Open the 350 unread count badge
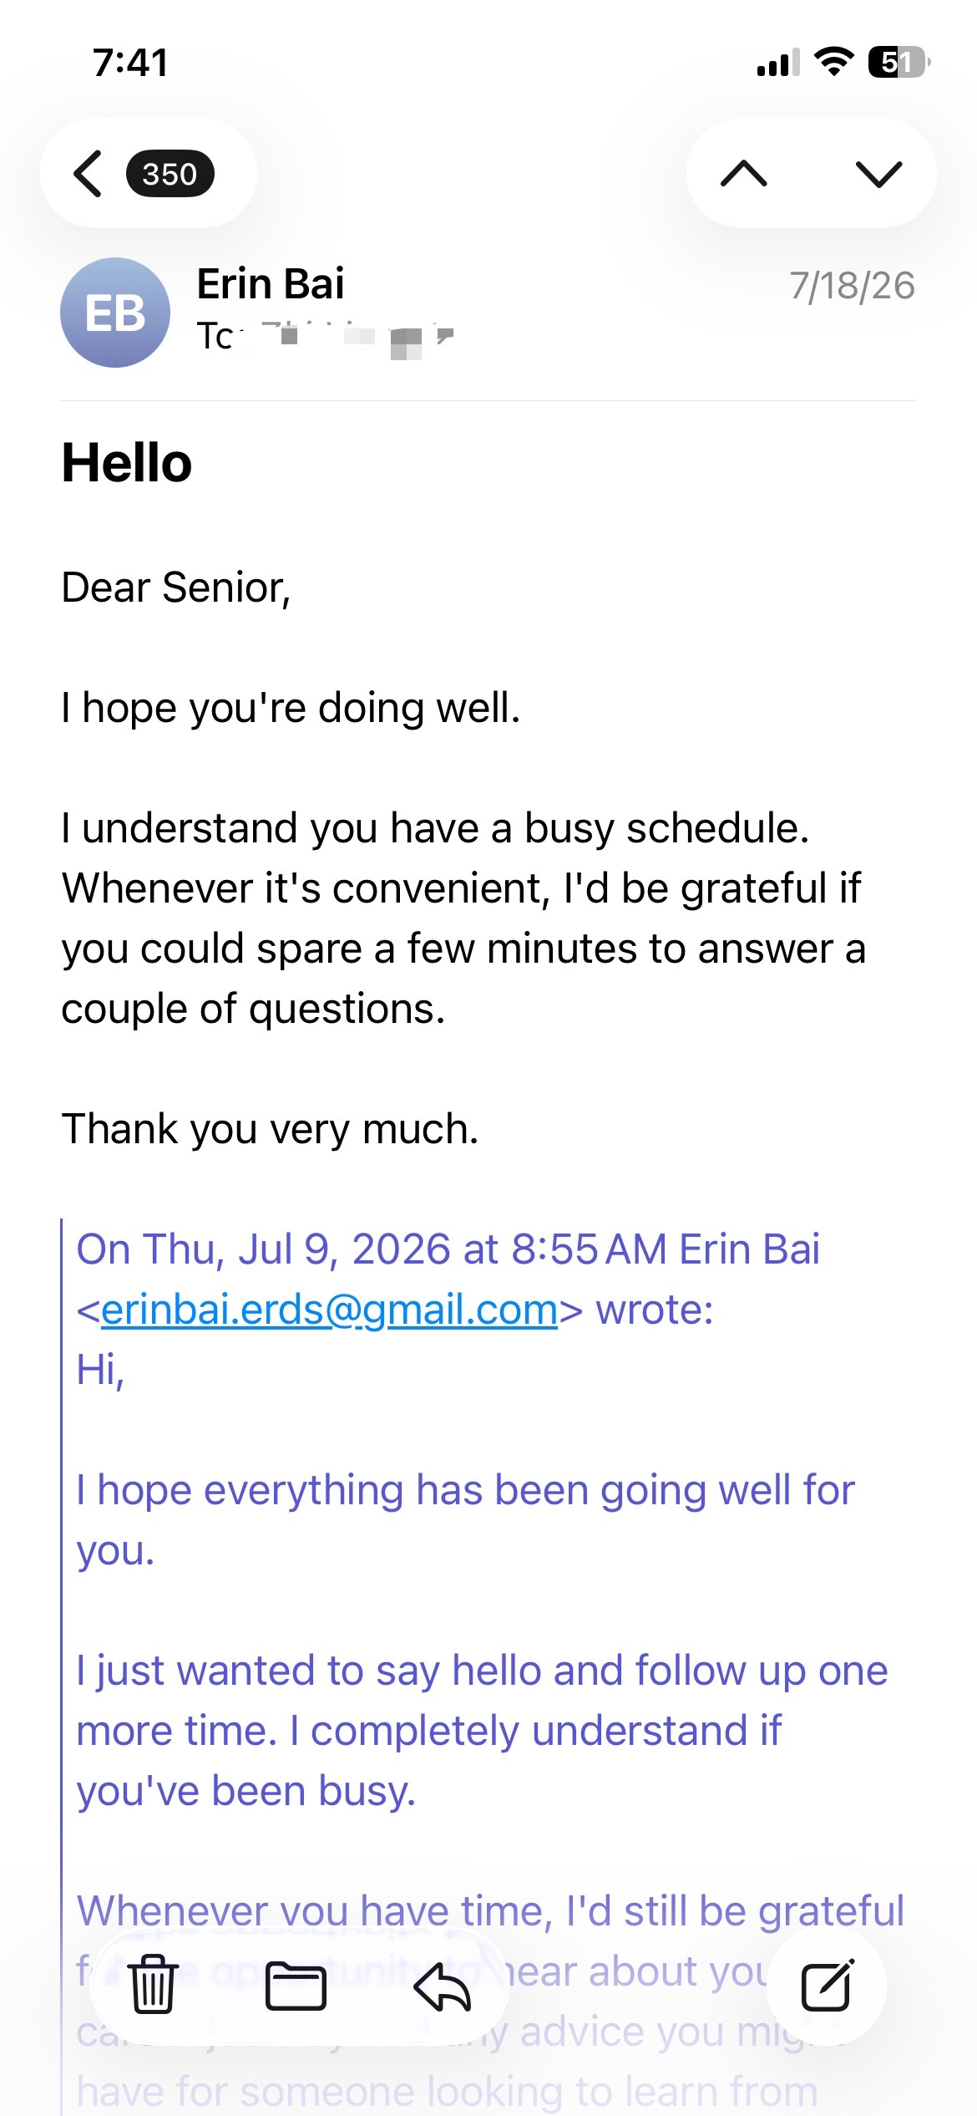The image size is (977, 2116). (170, 174)
